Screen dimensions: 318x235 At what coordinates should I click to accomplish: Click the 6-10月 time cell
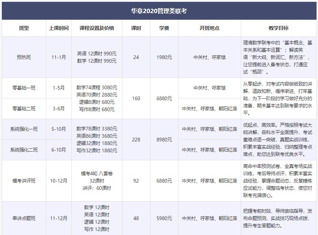pos(59,150)
